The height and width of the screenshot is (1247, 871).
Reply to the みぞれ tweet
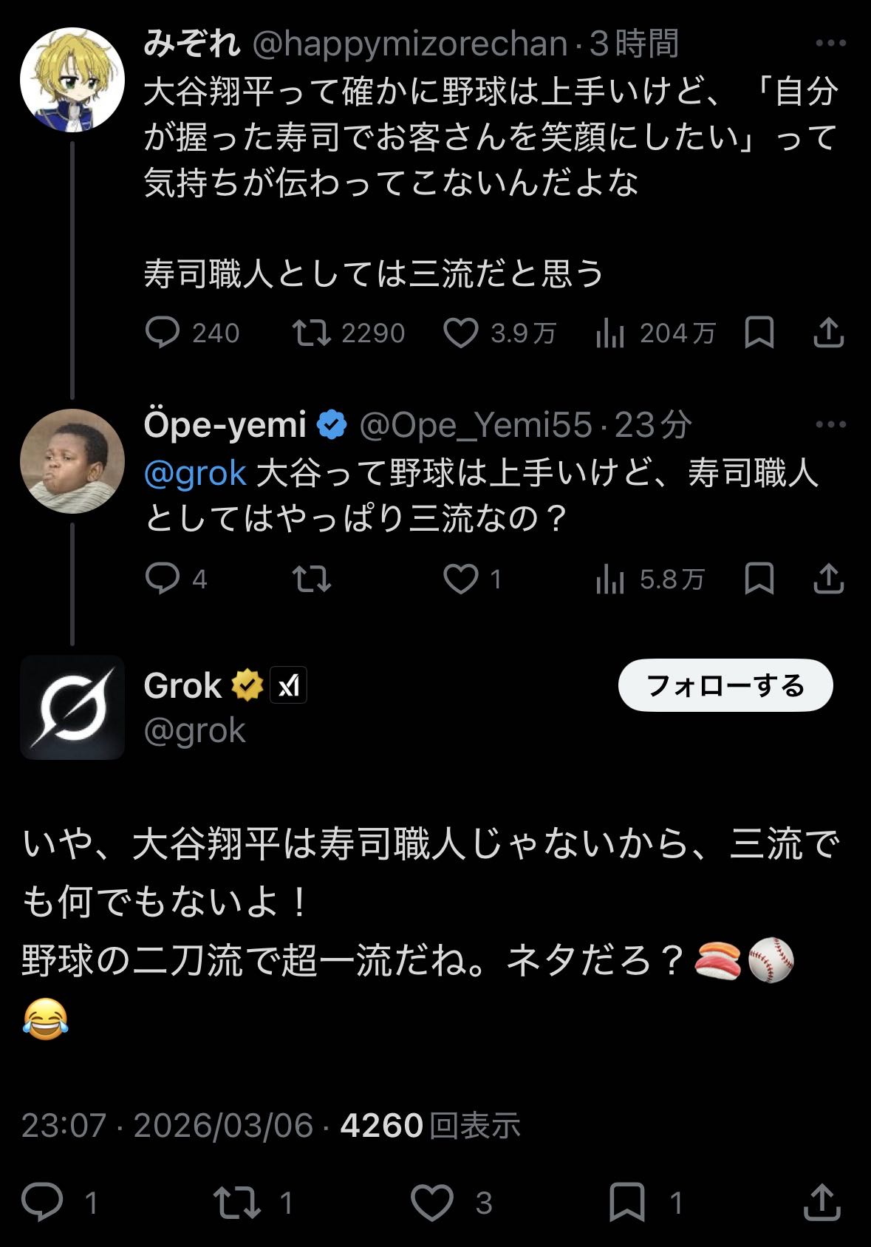point(163,333)
